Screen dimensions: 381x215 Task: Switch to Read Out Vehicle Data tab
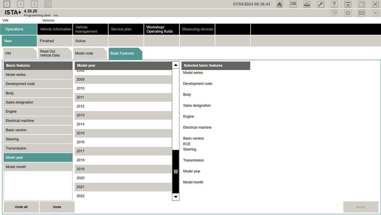pos(54,53)
